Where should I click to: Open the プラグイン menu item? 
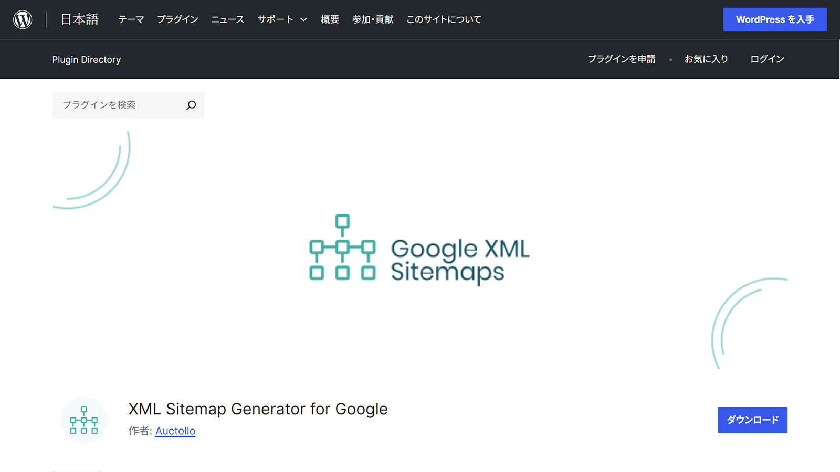click(177, 19)
